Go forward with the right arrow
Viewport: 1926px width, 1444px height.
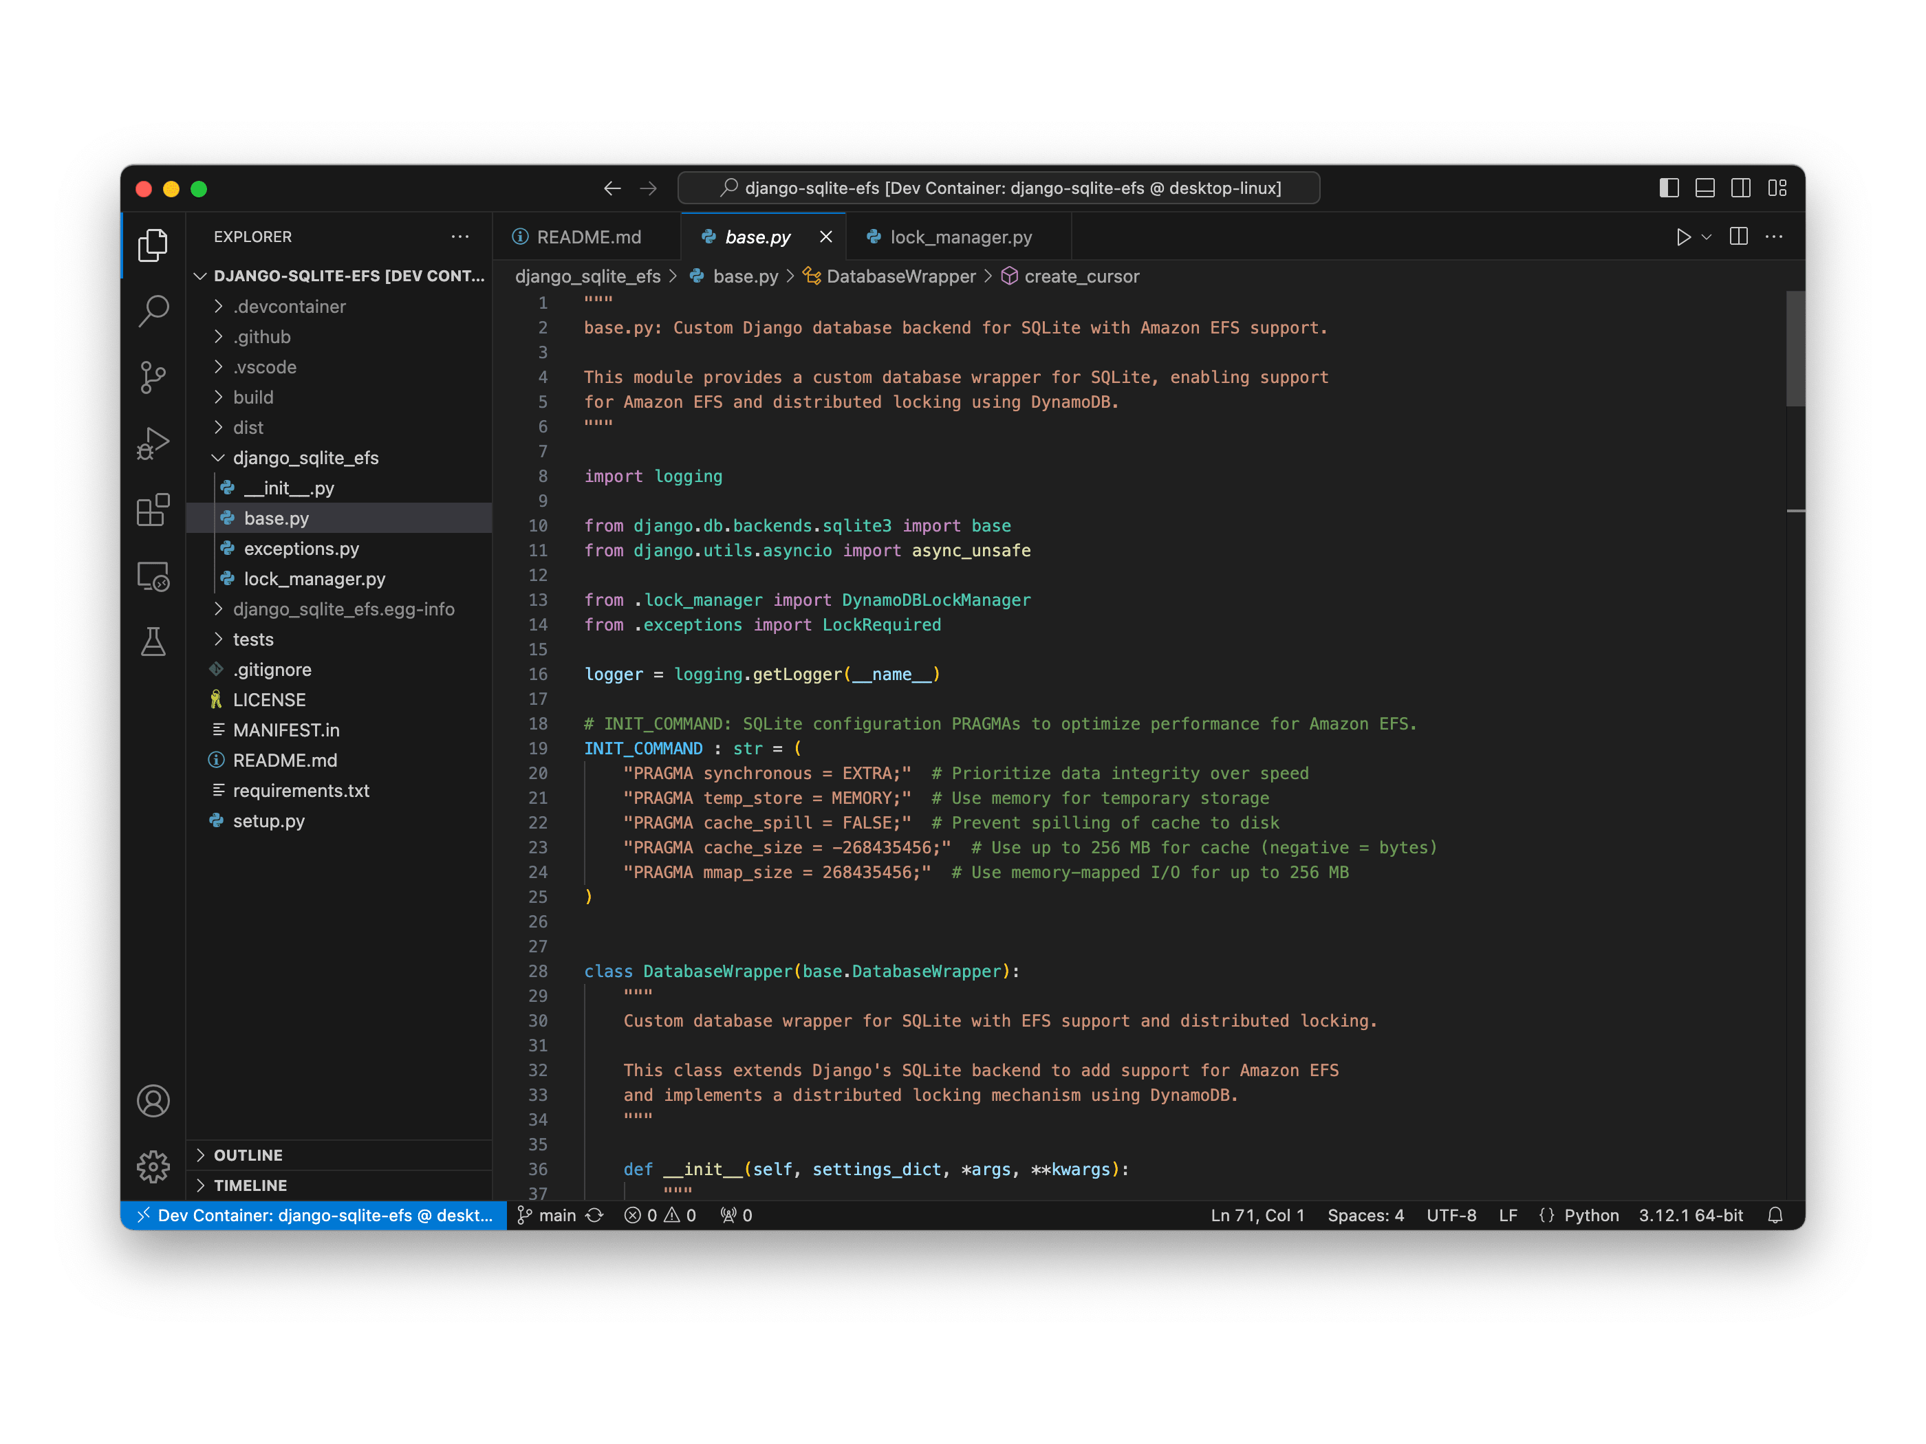[648, 188]
